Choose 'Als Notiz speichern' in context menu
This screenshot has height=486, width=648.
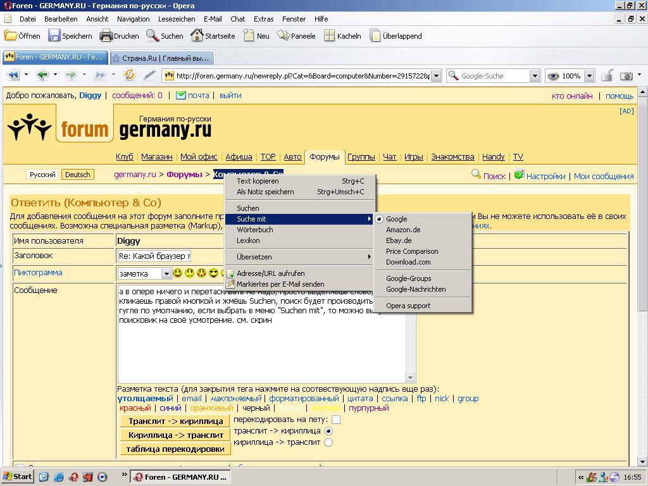(x=300, y=192)
